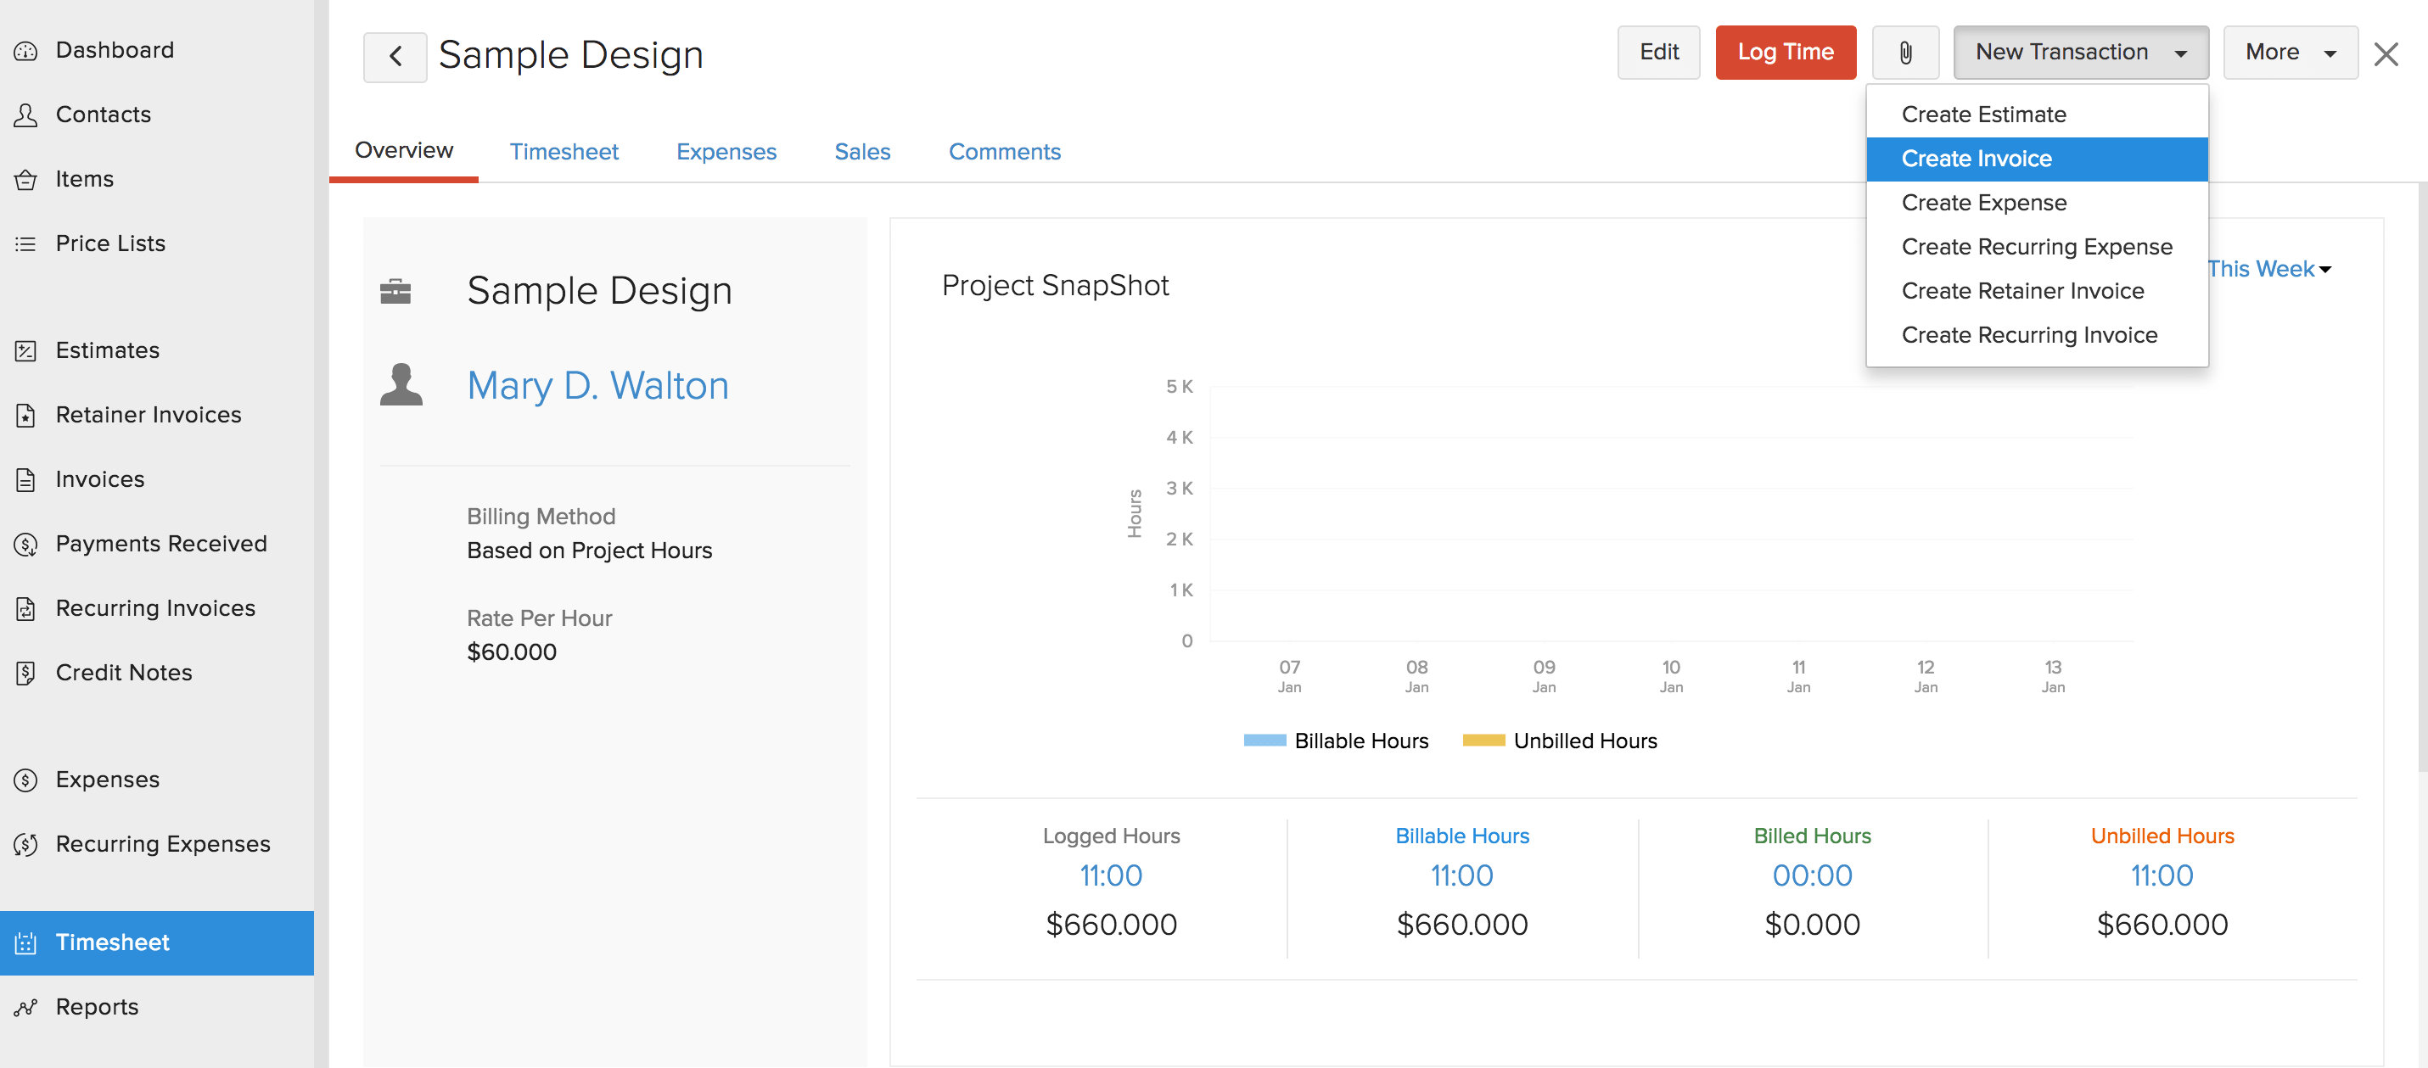The width and height of the screenshot is (2428, 1068).
Task: Click the paperclip attachment icon
Action: point(1905,53)
